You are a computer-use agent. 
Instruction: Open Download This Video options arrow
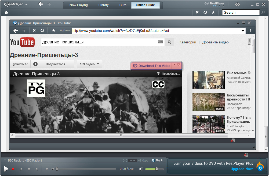tap(174, 65)
